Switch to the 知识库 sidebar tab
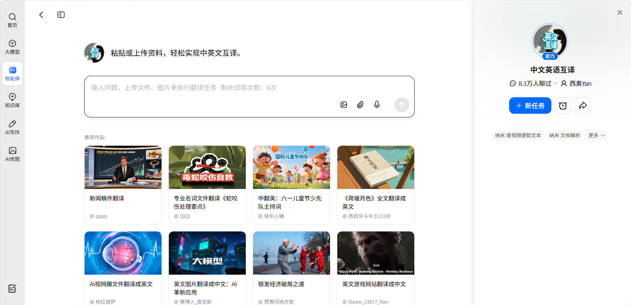The height and width of the screenshot is (305, 631). [12, 100]
